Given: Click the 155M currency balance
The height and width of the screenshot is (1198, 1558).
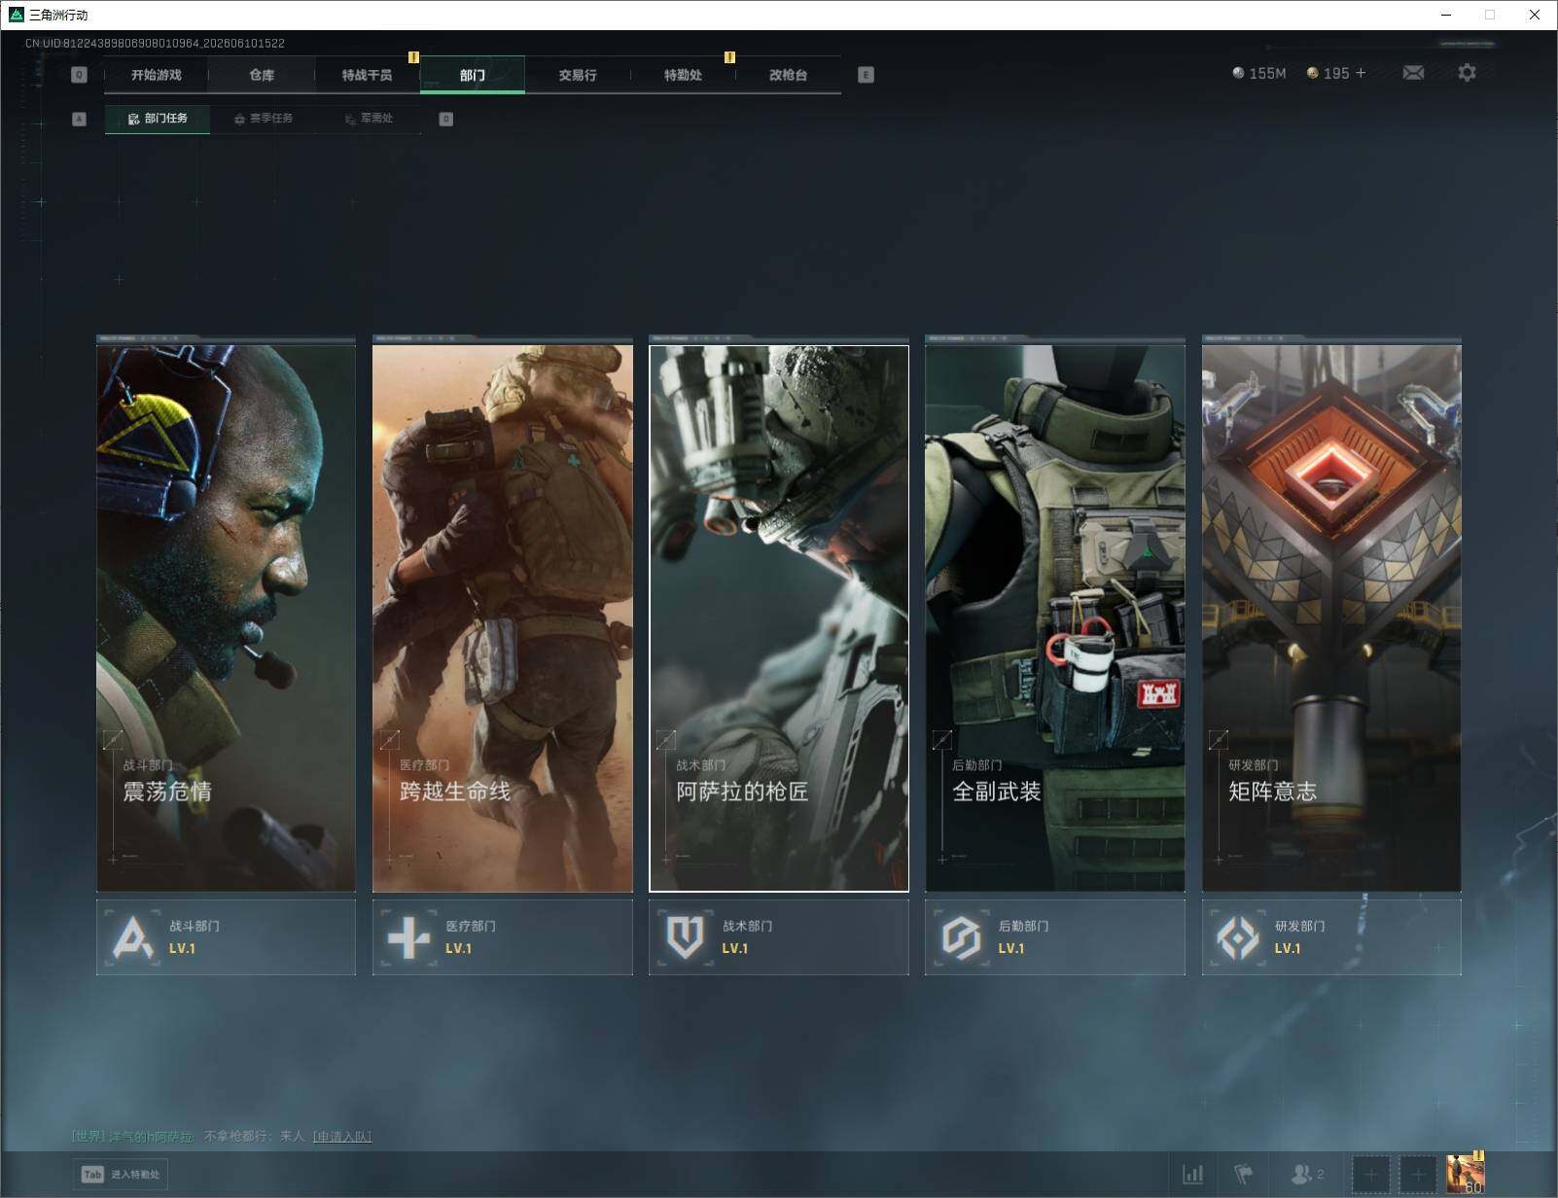Looking at the screenshot, I should pos(1267,73).
